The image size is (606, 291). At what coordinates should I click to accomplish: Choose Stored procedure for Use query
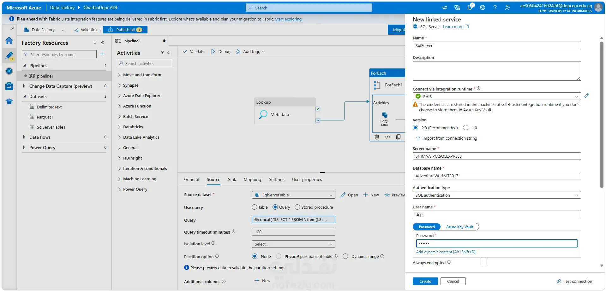[297, 207]
